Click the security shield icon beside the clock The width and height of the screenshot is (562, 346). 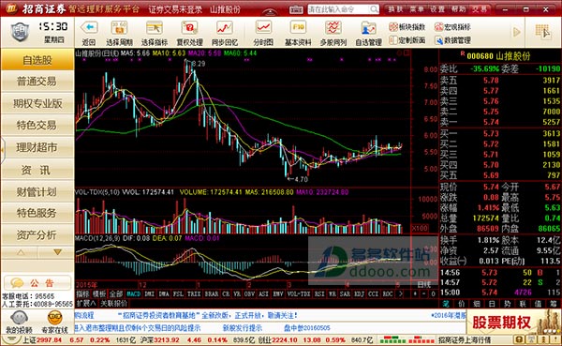click(21, 32)
